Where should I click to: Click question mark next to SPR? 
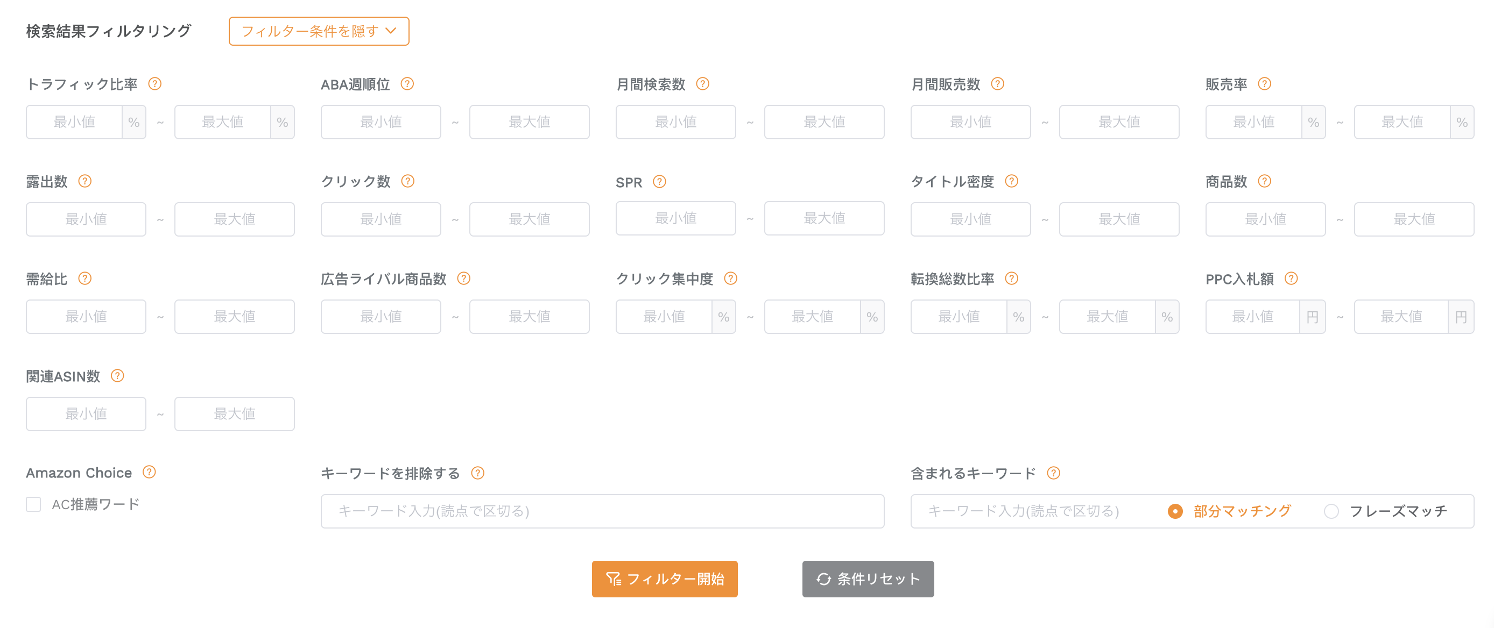659,182
